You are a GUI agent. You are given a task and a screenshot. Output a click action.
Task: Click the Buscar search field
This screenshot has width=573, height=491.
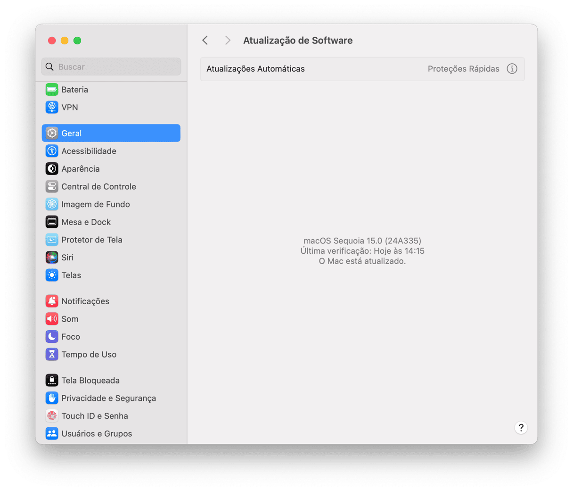(111, 67)
